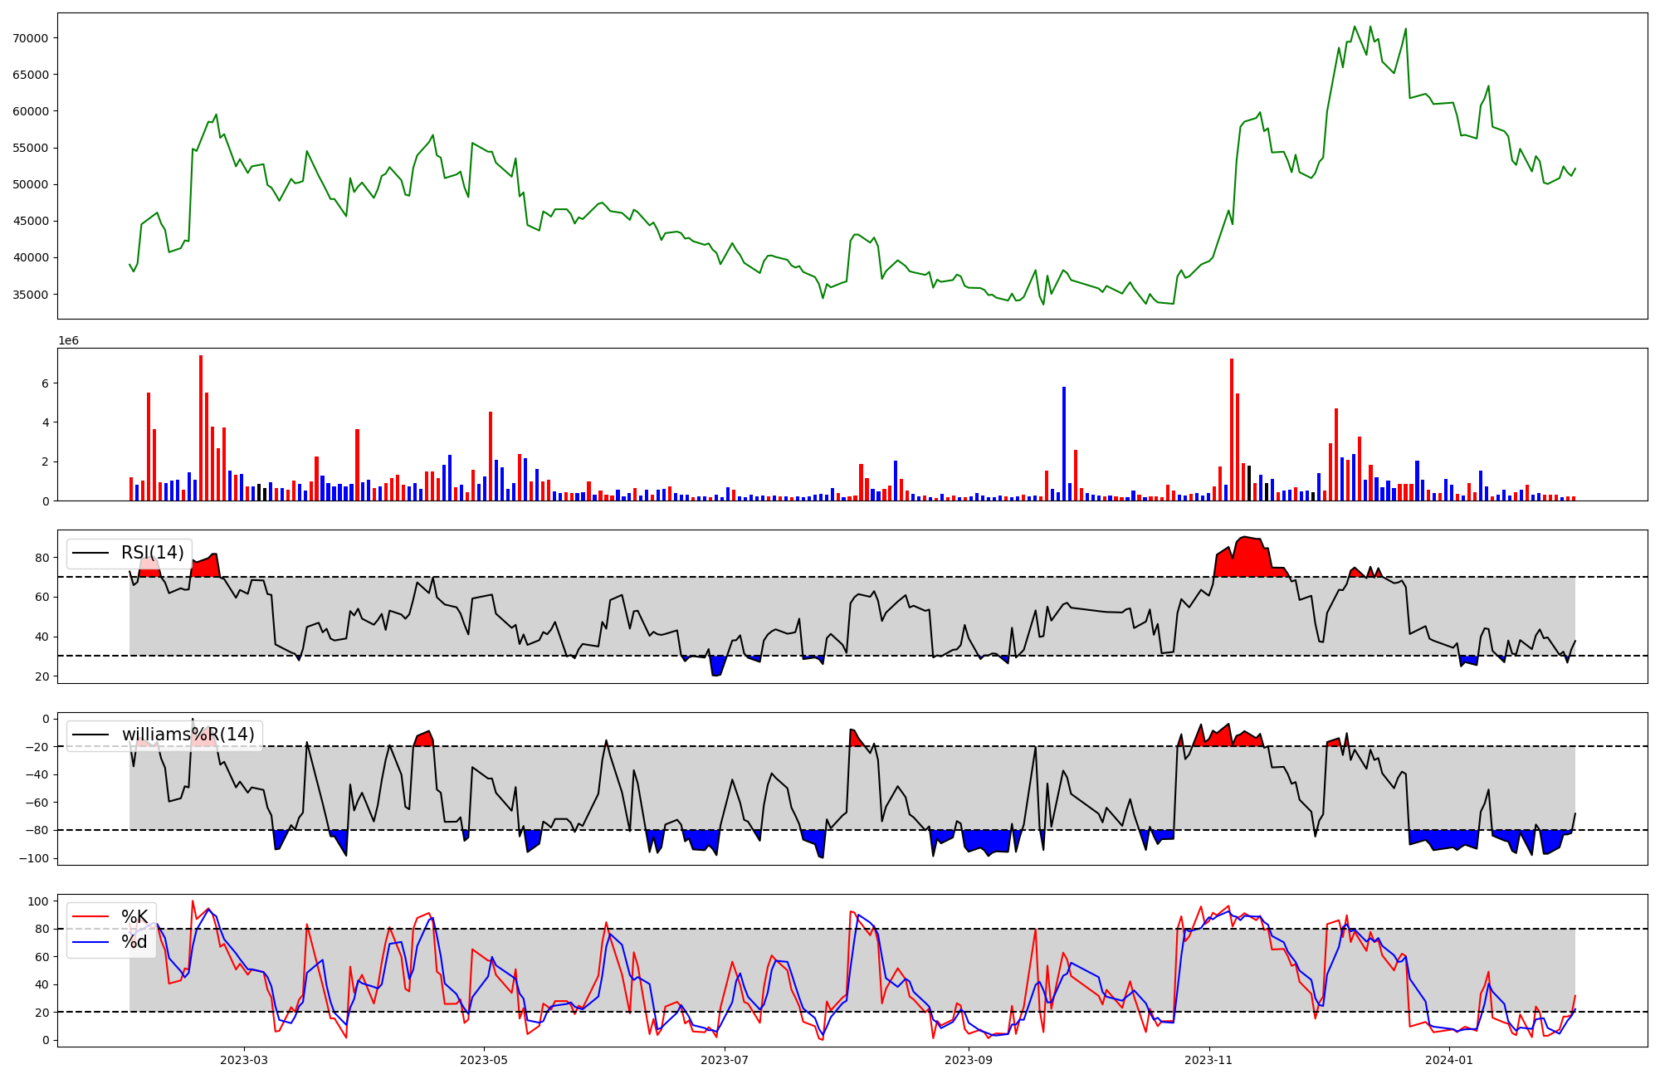1660x1079 pixels.
Task: Click the 100 label on stochastic axis
Action: click(x=38, y=901)
